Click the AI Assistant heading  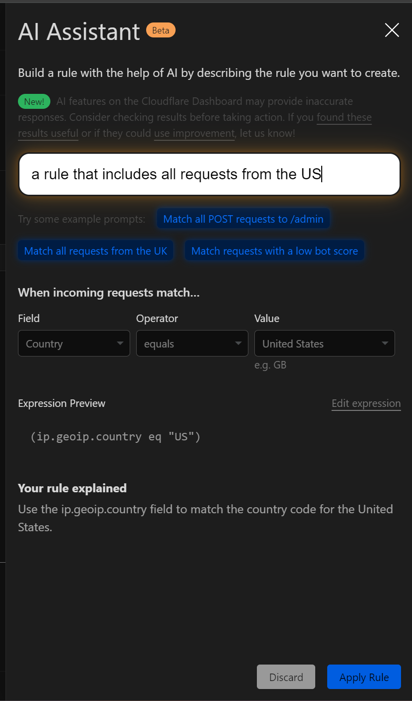click(79, 32)
